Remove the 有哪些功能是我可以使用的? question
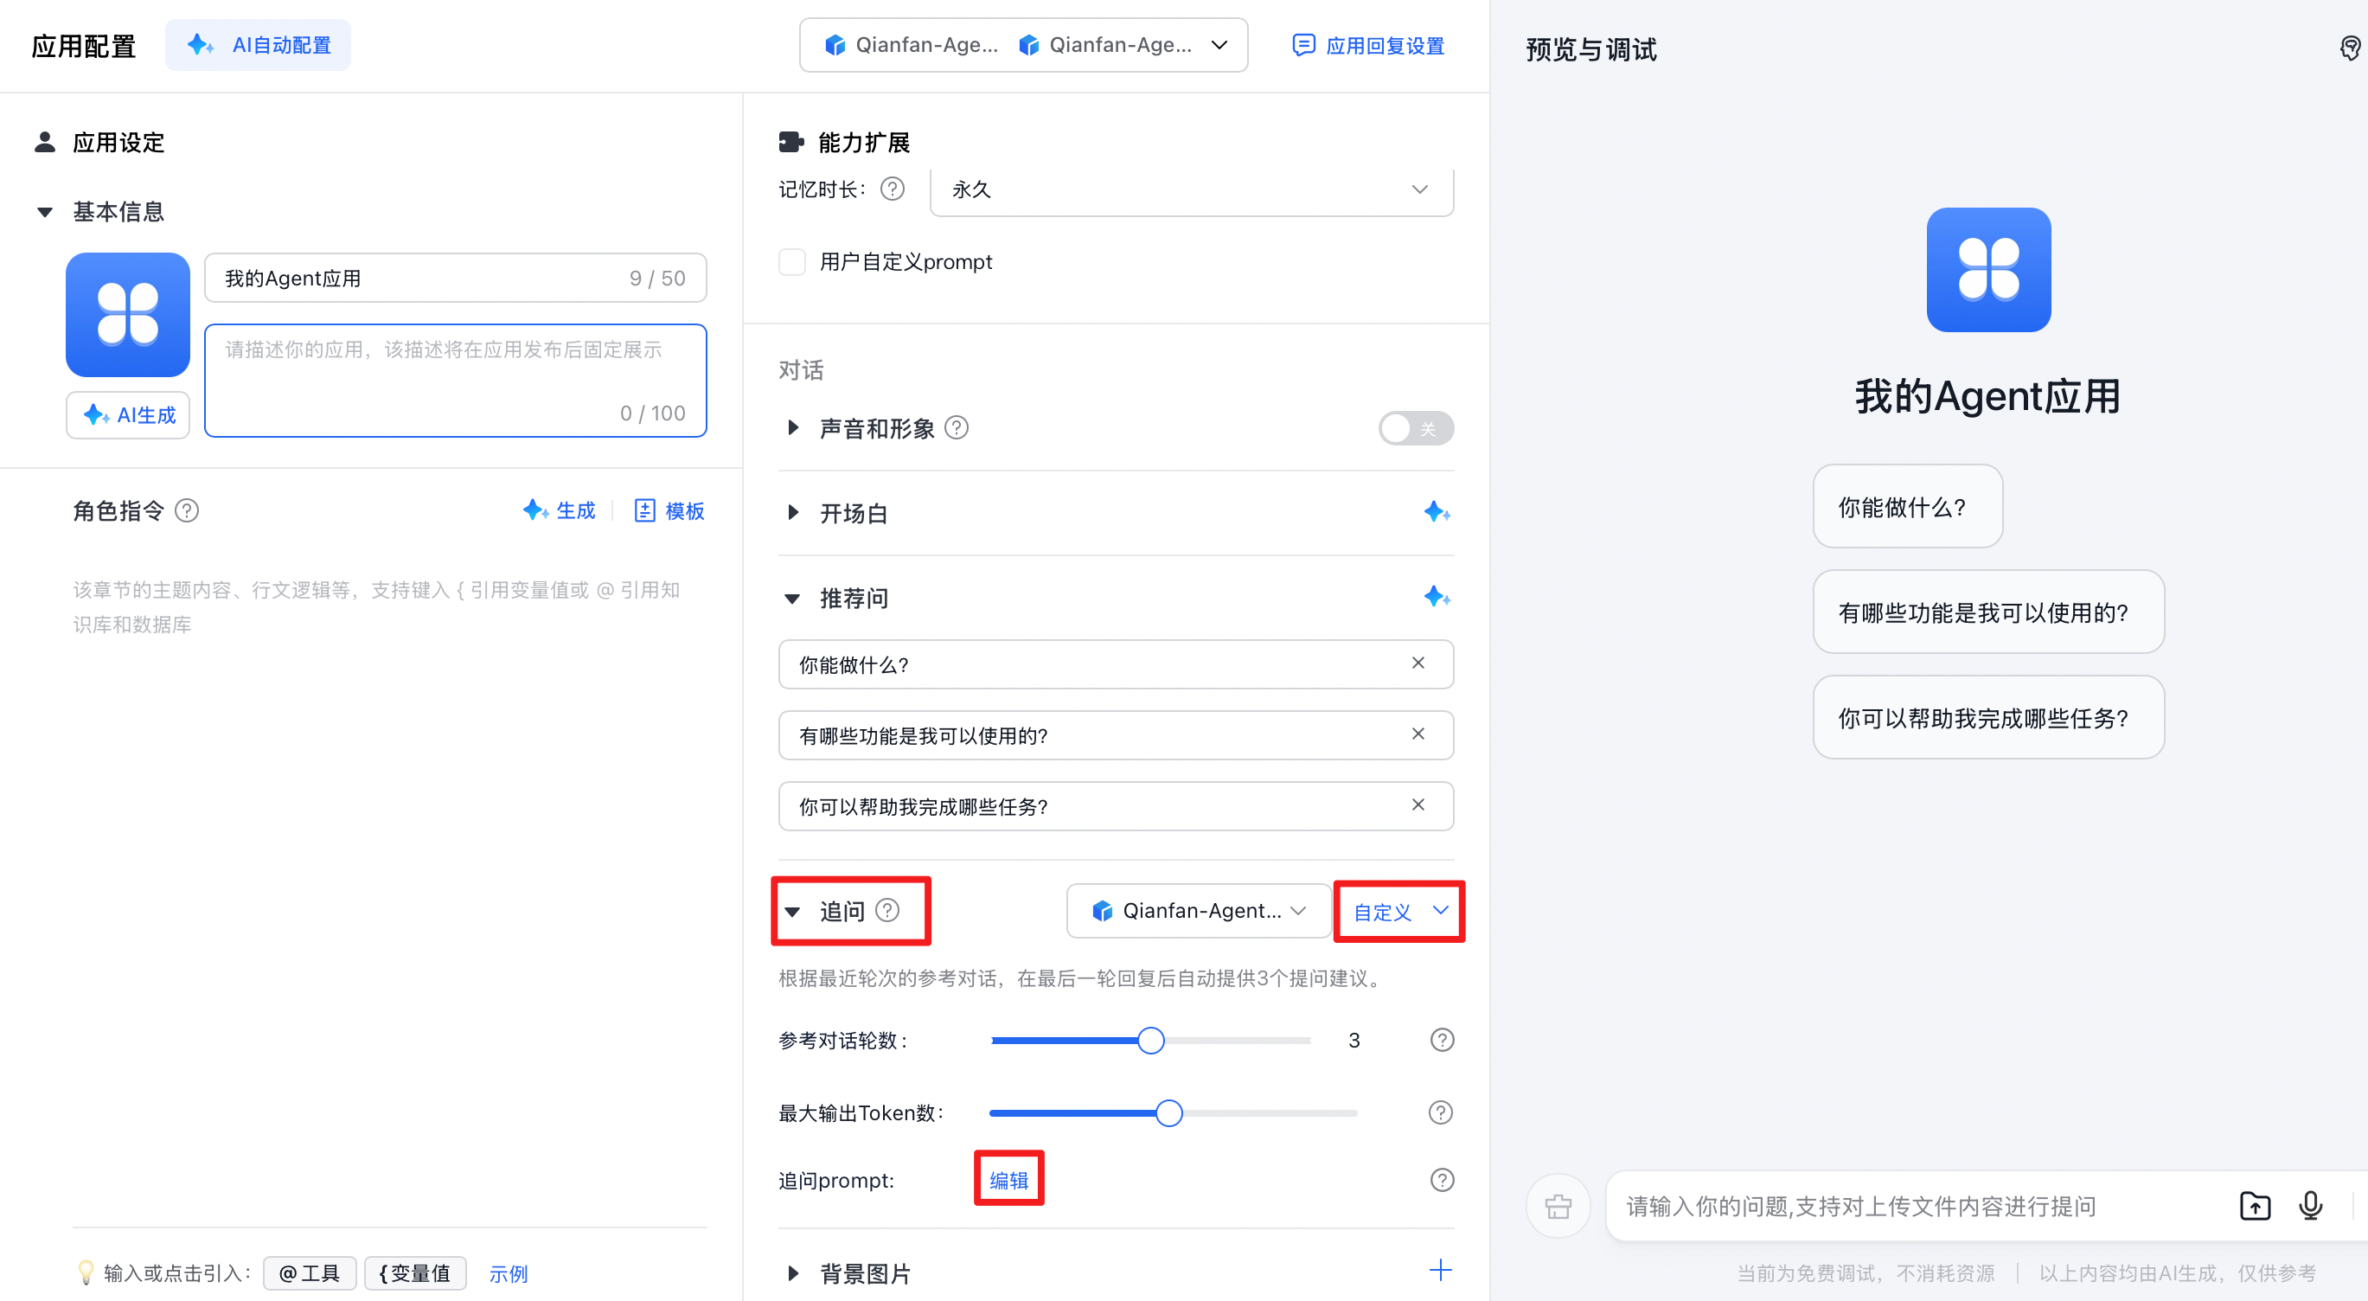The height and width of the screenshot is (1301, 2368). 1418,734
